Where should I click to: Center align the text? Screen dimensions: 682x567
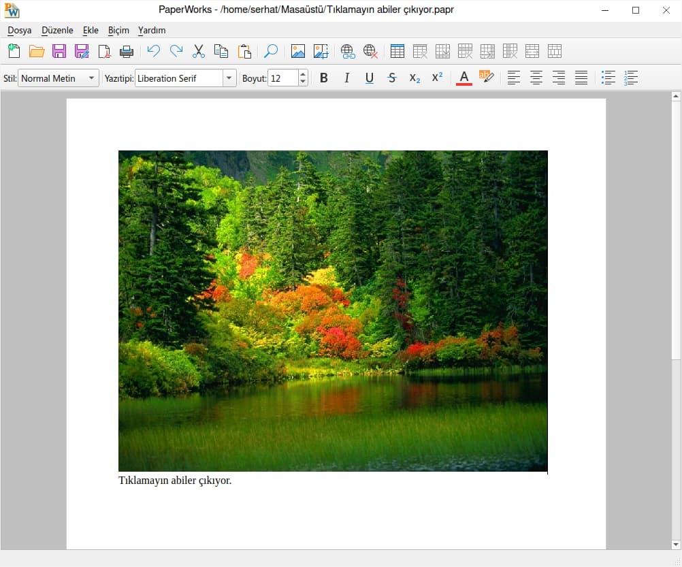click(x=536, y=78)
